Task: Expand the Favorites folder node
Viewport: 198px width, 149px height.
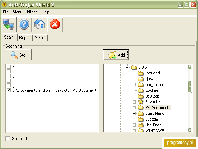Action: 134,102
